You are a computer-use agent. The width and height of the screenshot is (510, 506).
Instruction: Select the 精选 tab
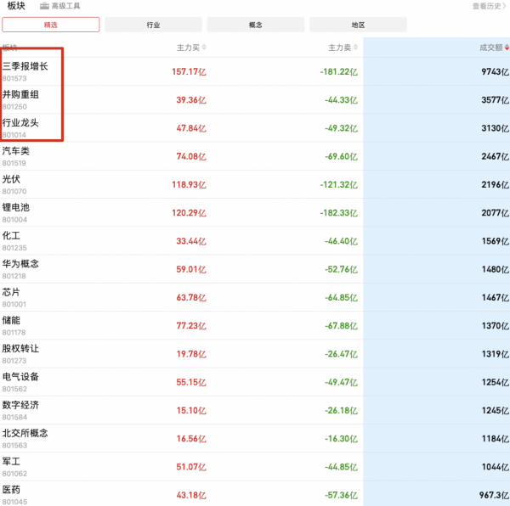coord(51,25)
